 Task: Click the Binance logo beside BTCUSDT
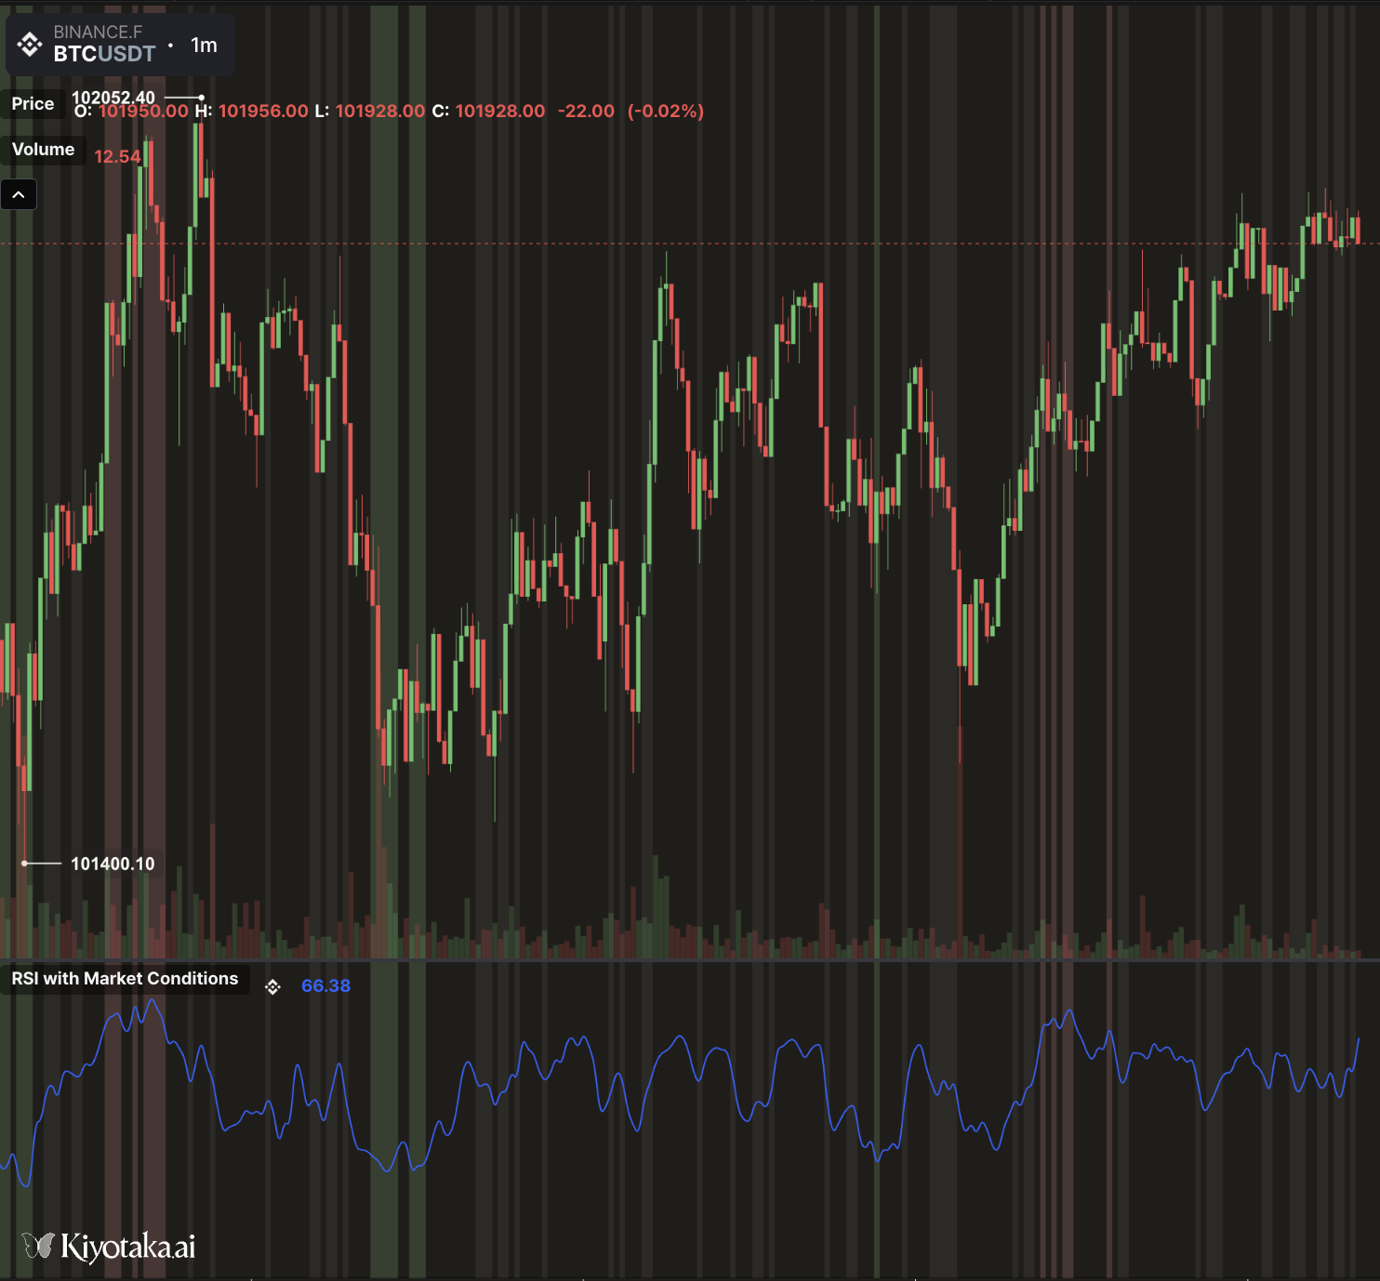click(30, 45)
